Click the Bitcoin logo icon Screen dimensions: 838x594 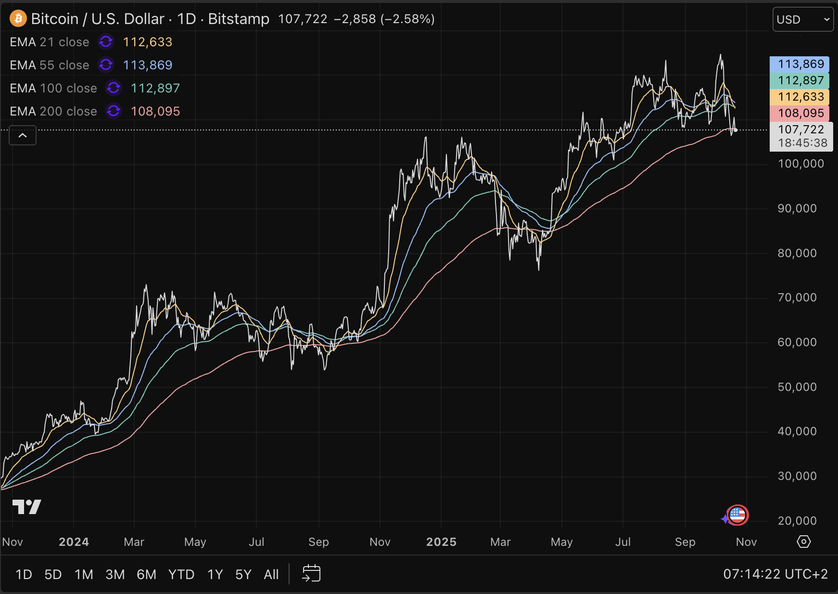point(18,19)
